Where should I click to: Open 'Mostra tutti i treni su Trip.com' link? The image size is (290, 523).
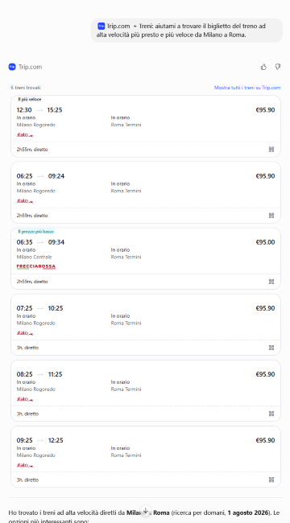click(x=247, y=88)
